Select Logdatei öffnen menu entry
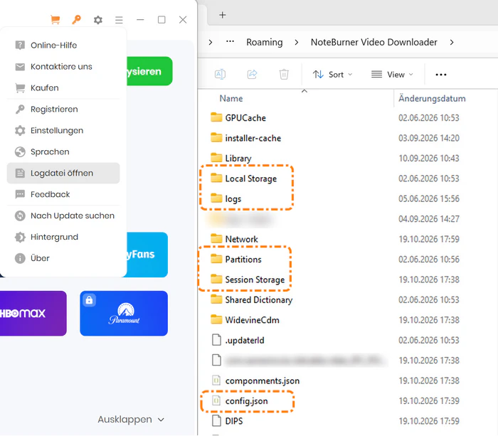Image resolution: width=498 pixels, height=436 pixels. click(63, 173)
